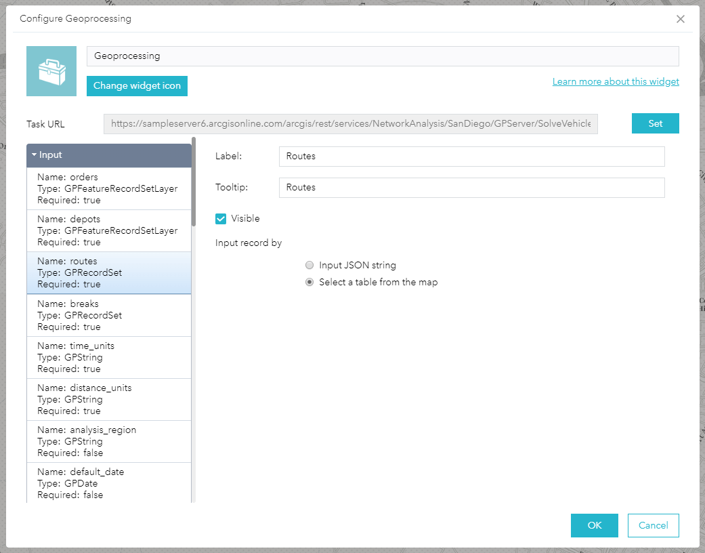The image size is (705, 553).
Task: Select the routes input parameter
Action: pyautogui.click(x=109, y=272)
